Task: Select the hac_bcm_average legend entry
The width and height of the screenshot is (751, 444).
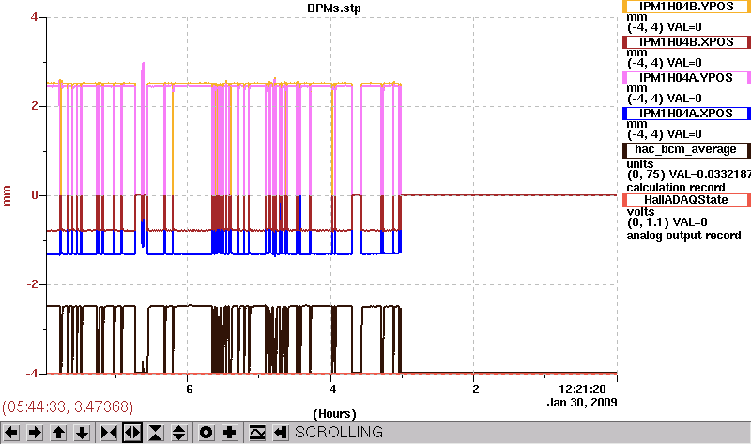Action: coord(686,149)
